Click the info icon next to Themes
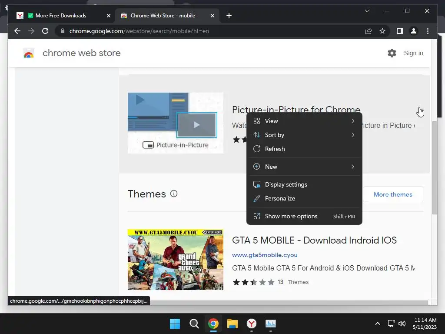Screen dimensions: 445x334 [174, 194]
